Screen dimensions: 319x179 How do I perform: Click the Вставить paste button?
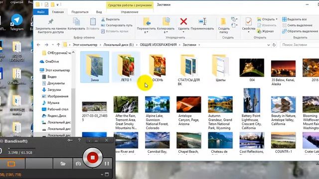[93, 24]
